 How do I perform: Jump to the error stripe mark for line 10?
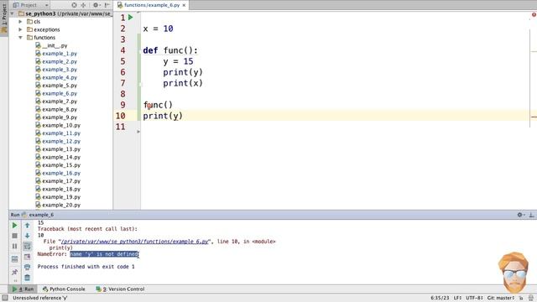point(534,117)
